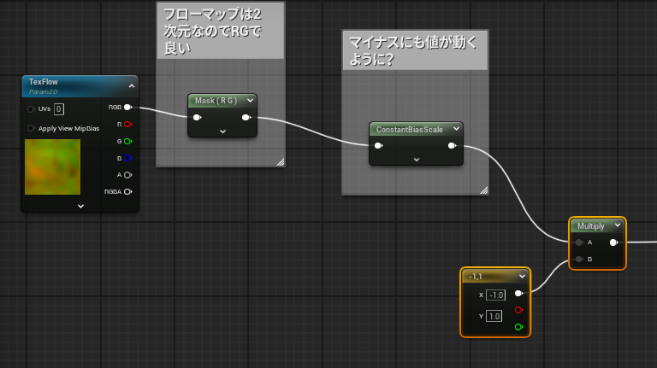This screenshot has width=657, height=368.
Task: Click the X value field on the -1,1 node
Action: pyautogui.click(x=496, y=295)
